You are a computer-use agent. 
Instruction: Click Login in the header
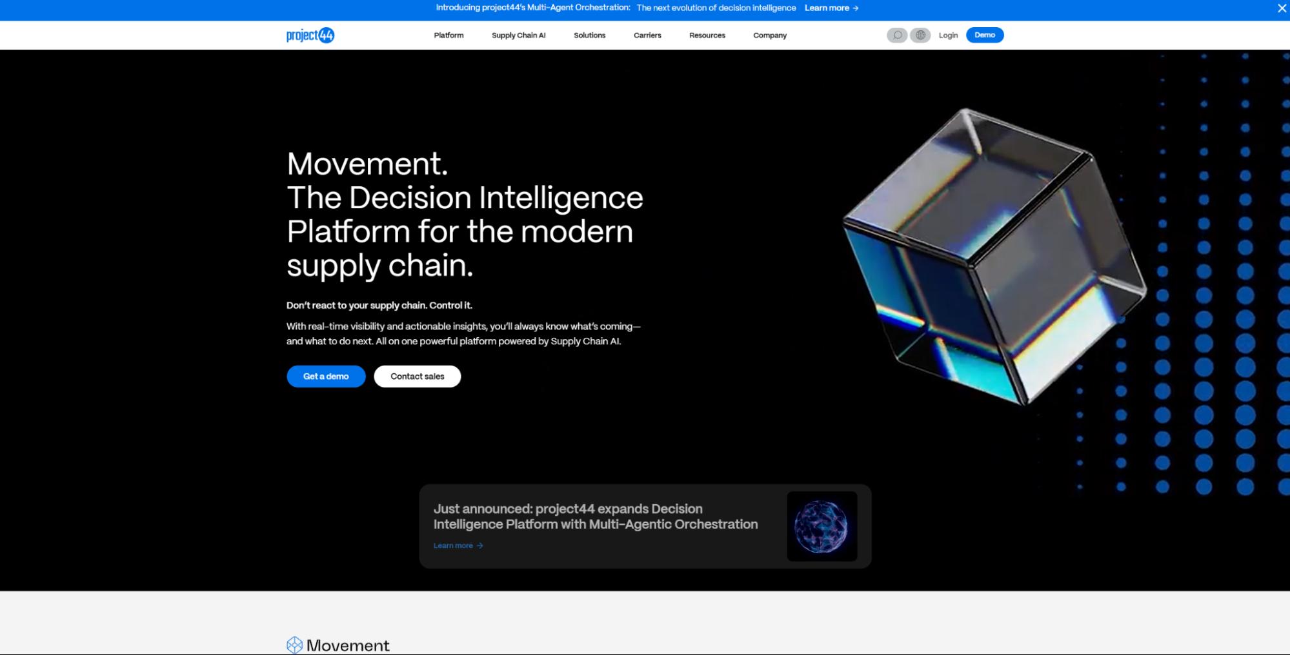(x=948, y=35)
